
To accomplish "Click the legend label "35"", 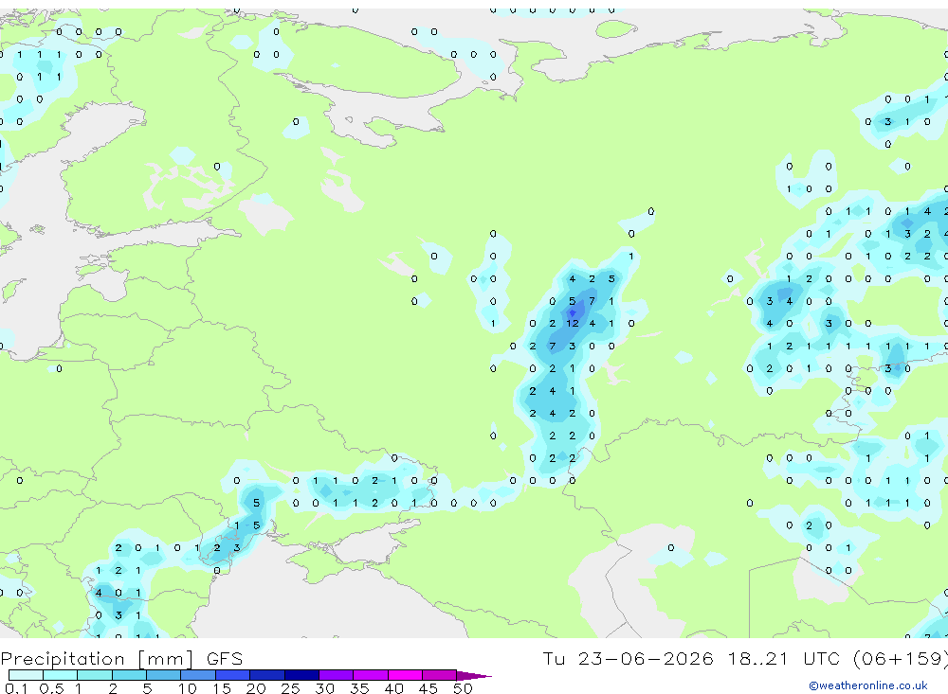I will click(359, 688).
